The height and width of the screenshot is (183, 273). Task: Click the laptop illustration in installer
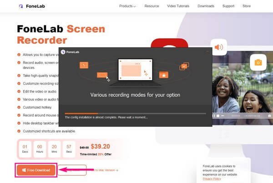[x=135, y=72]
